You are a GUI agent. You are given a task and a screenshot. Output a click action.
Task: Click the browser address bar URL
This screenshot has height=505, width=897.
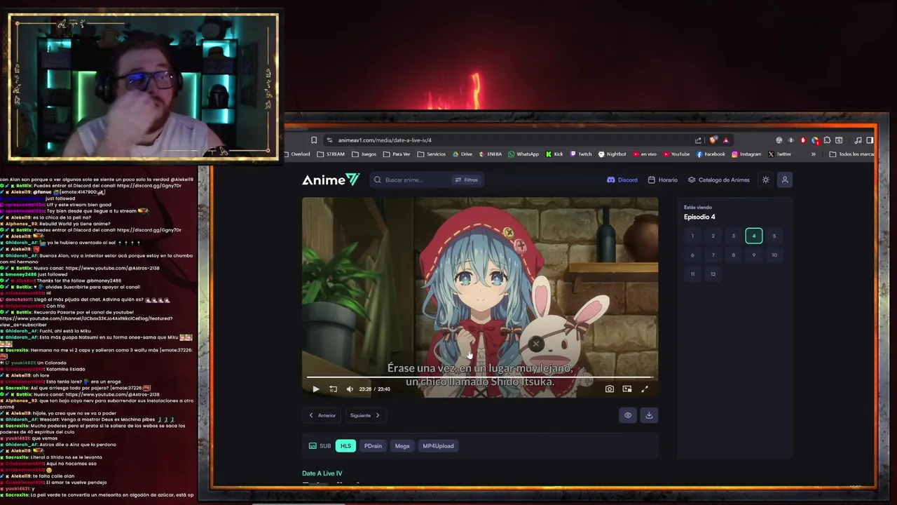[385, 140]
